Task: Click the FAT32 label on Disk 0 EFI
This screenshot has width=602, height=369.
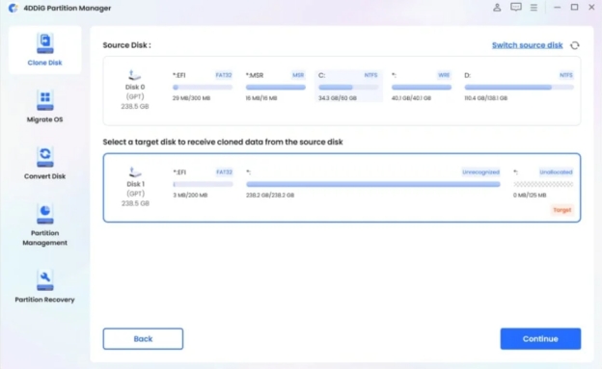Action: [224, 75]
